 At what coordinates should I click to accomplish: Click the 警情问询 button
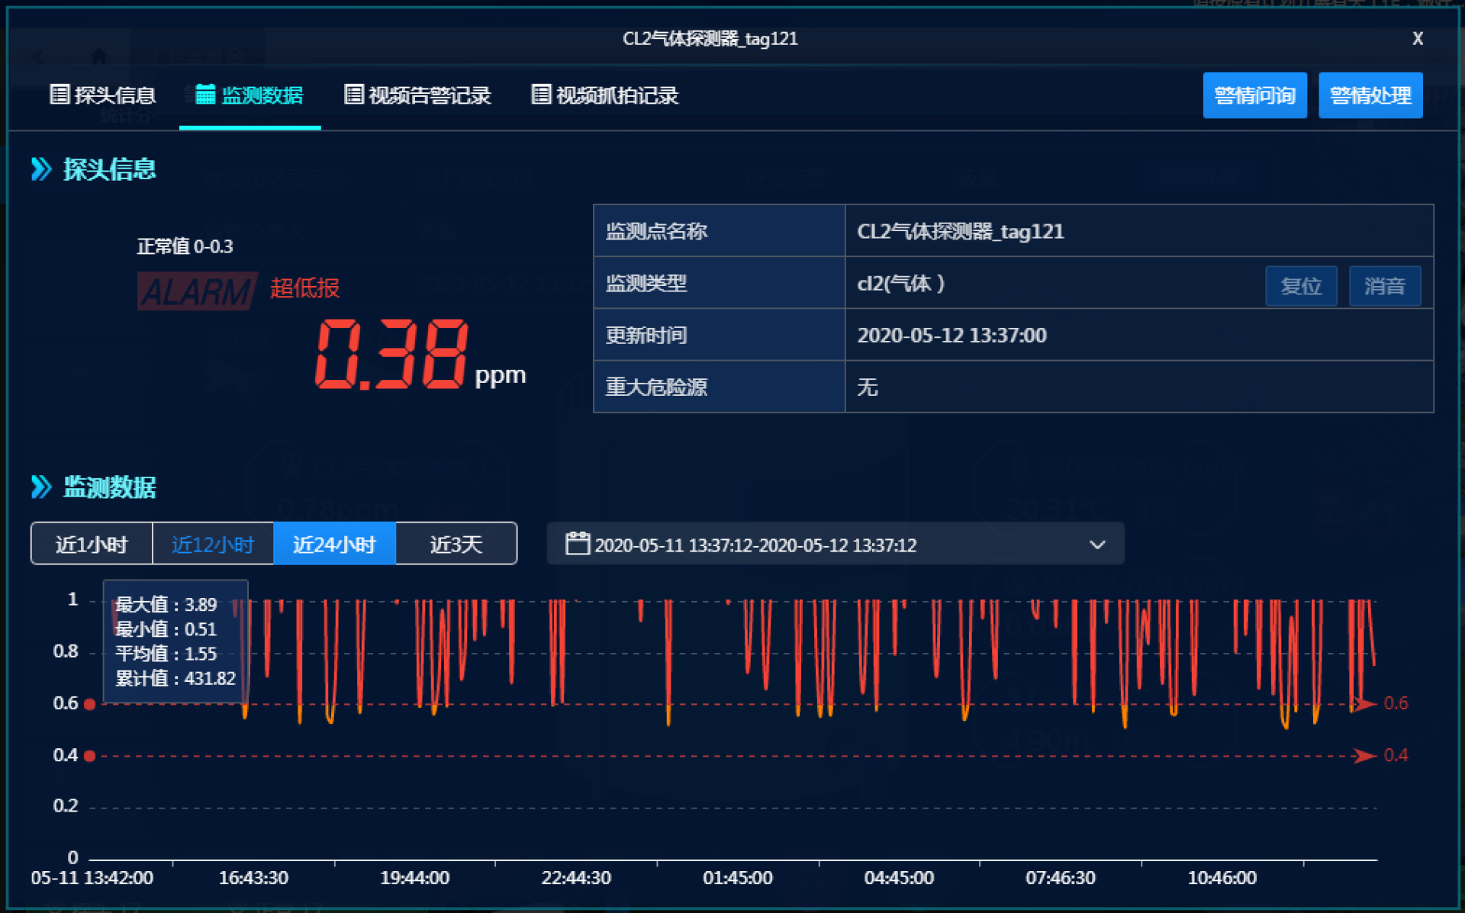point(1254,95)
